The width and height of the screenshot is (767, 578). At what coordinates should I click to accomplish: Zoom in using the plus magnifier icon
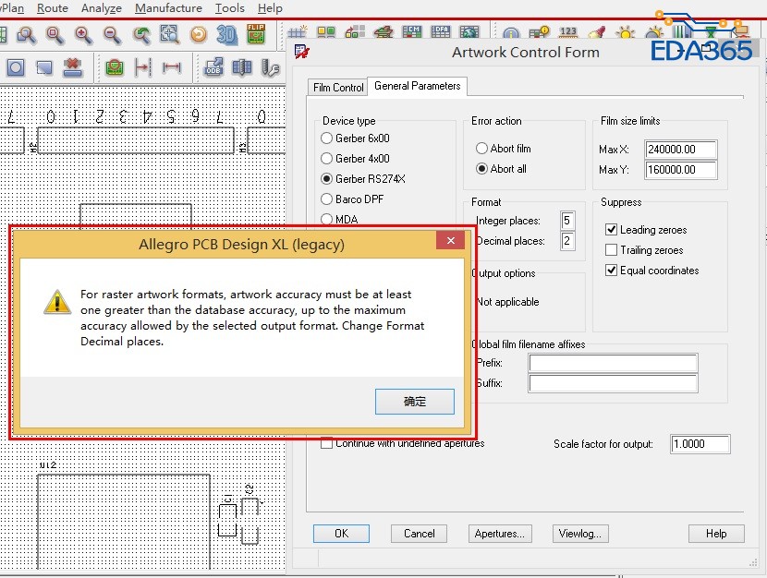[x=83, y=34]
